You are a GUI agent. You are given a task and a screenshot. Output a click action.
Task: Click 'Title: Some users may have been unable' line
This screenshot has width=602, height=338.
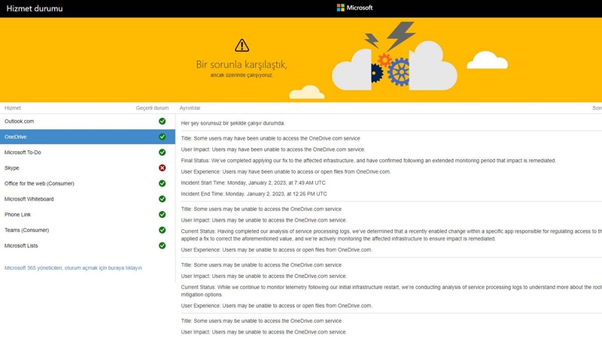270,138
